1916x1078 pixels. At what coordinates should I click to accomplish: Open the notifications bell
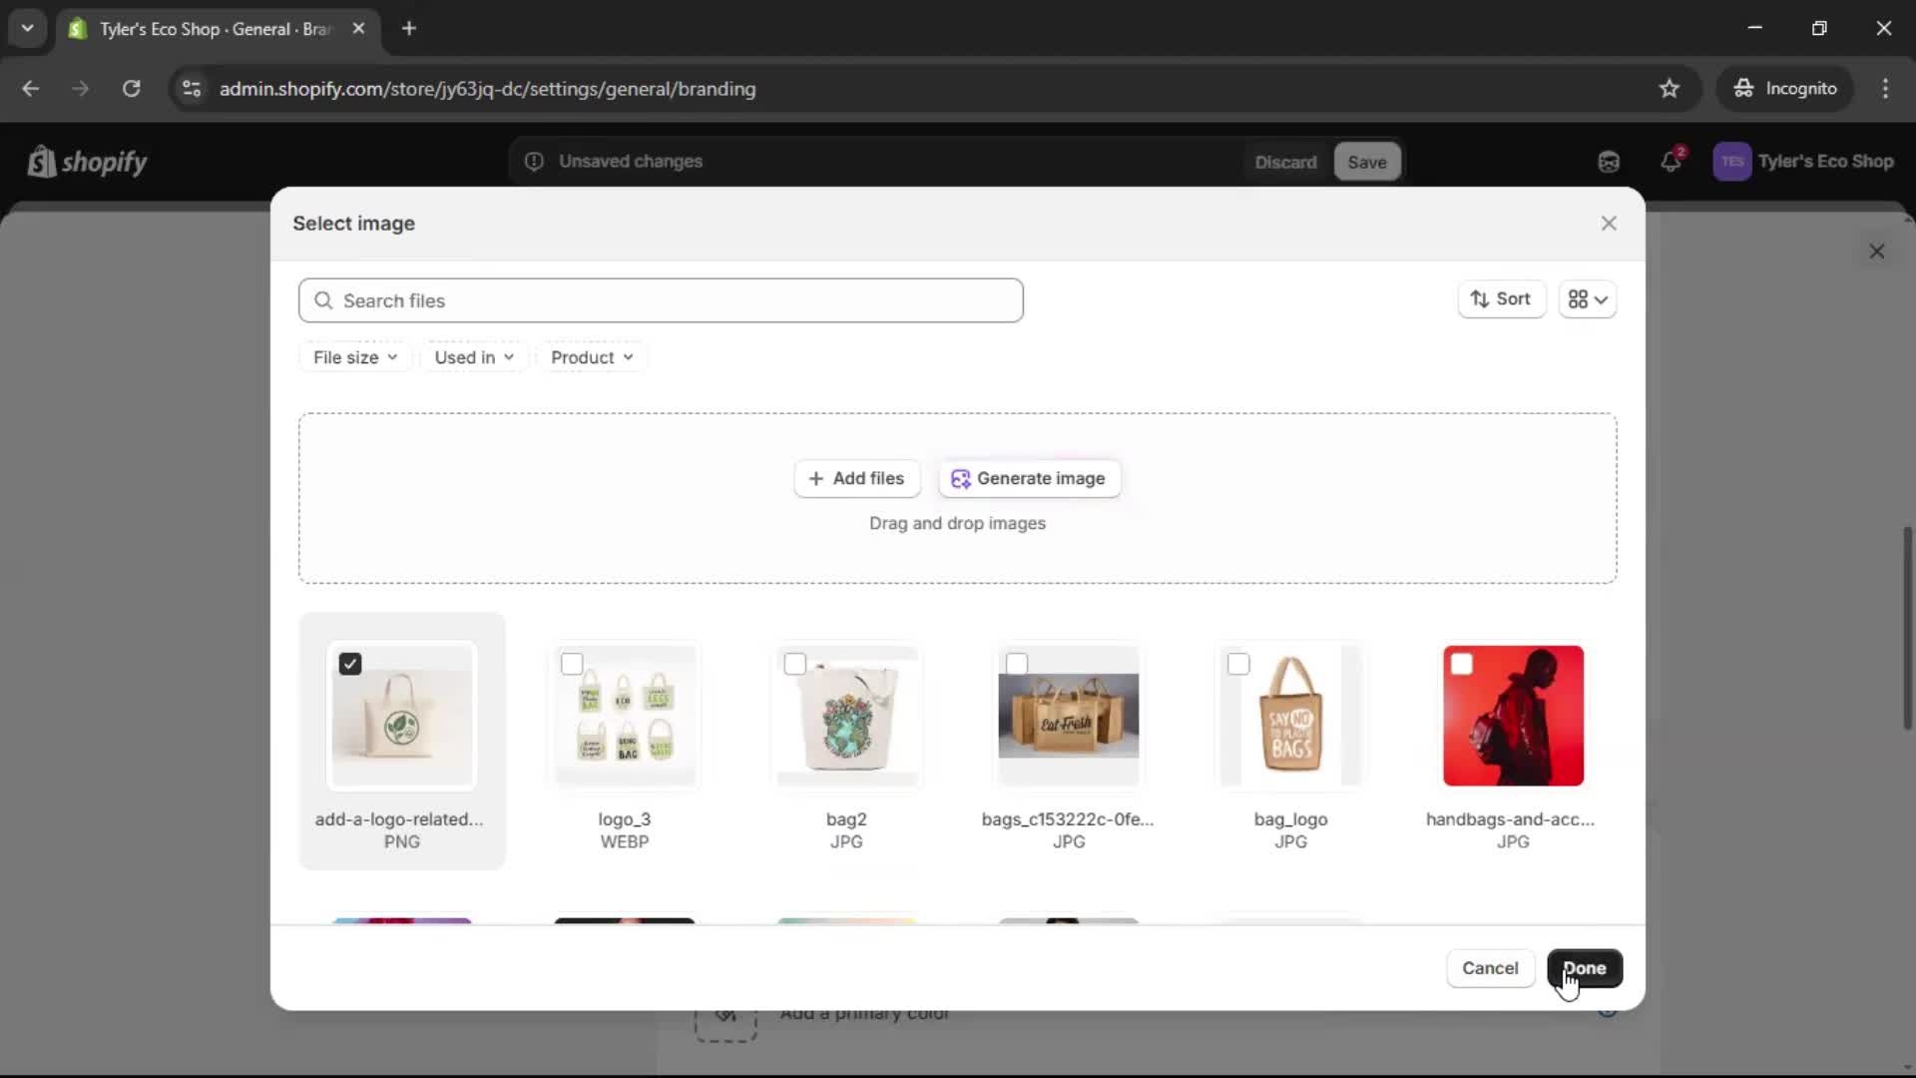click(1671, 162)
